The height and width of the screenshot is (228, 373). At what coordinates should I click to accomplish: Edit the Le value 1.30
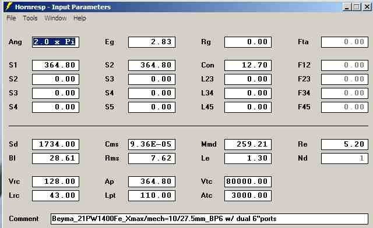[x=248, y=158]
